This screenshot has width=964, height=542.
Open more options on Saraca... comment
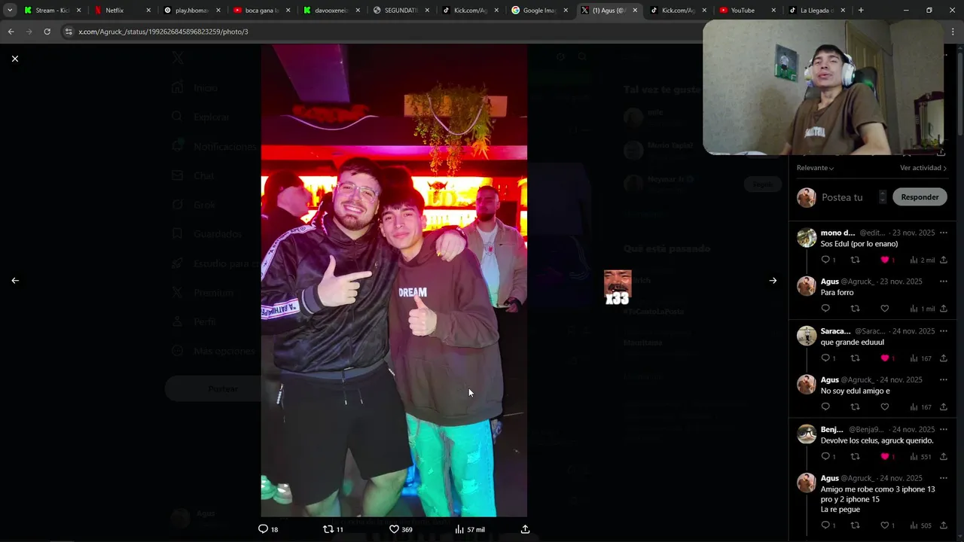(943, 331)
